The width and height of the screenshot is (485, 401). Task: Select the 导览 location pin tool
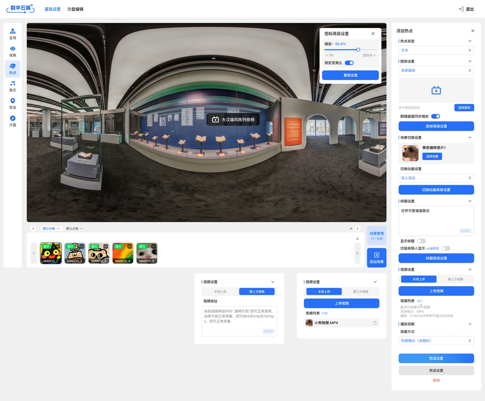point(13,103)
